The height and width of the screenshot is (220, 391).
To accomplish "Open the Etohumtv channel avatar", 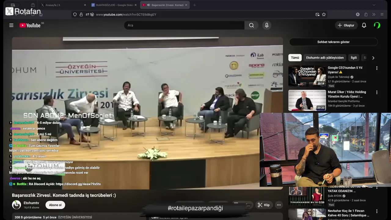I will 16,205.
